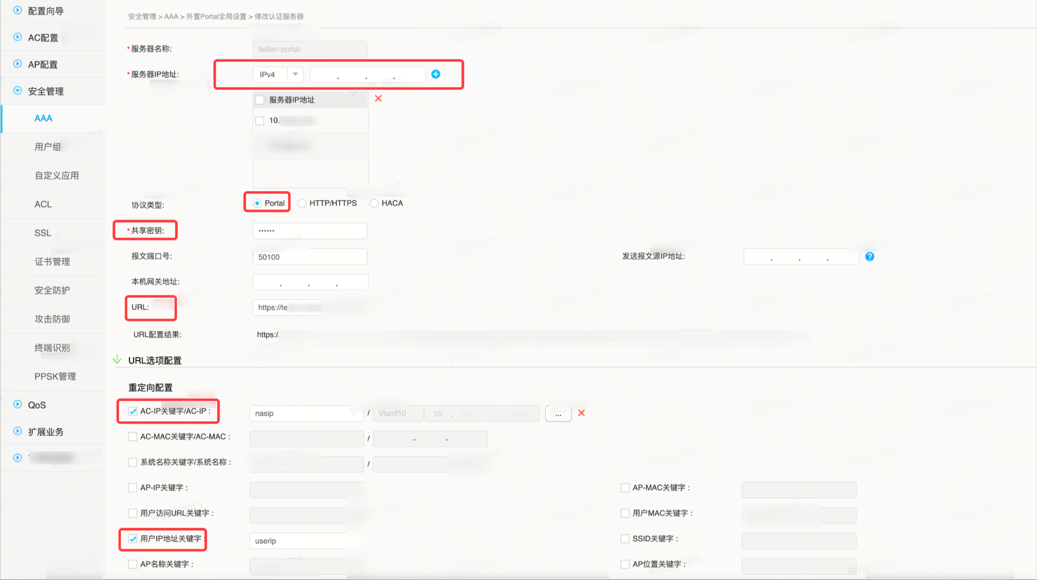Select the HACA protocol radio button

point(374,203)
